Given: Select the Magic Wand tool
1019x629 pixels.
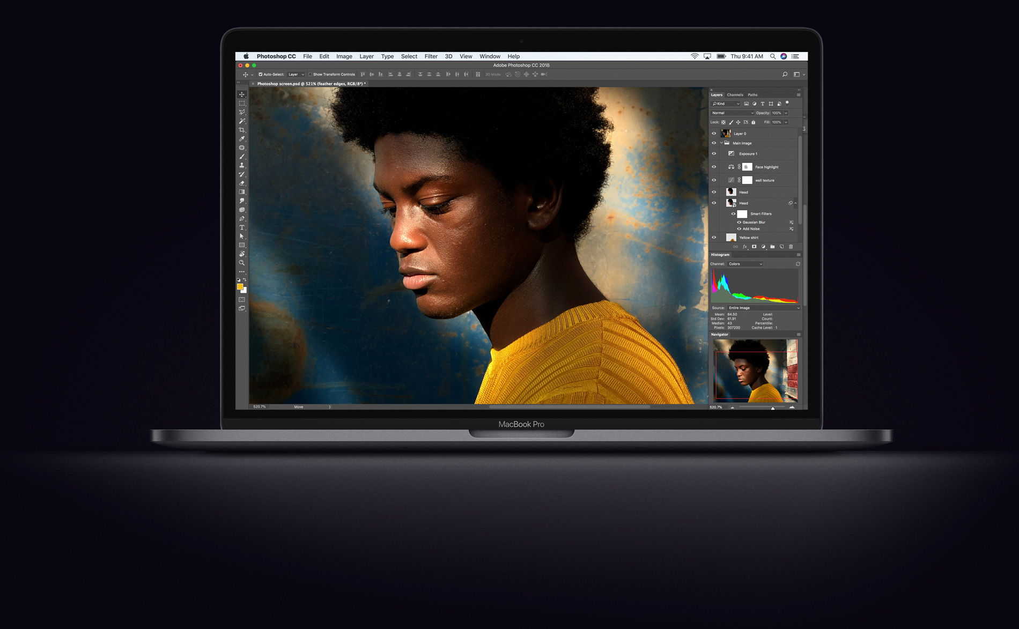Looking at the screenshot, I should (x=242, y=121).
